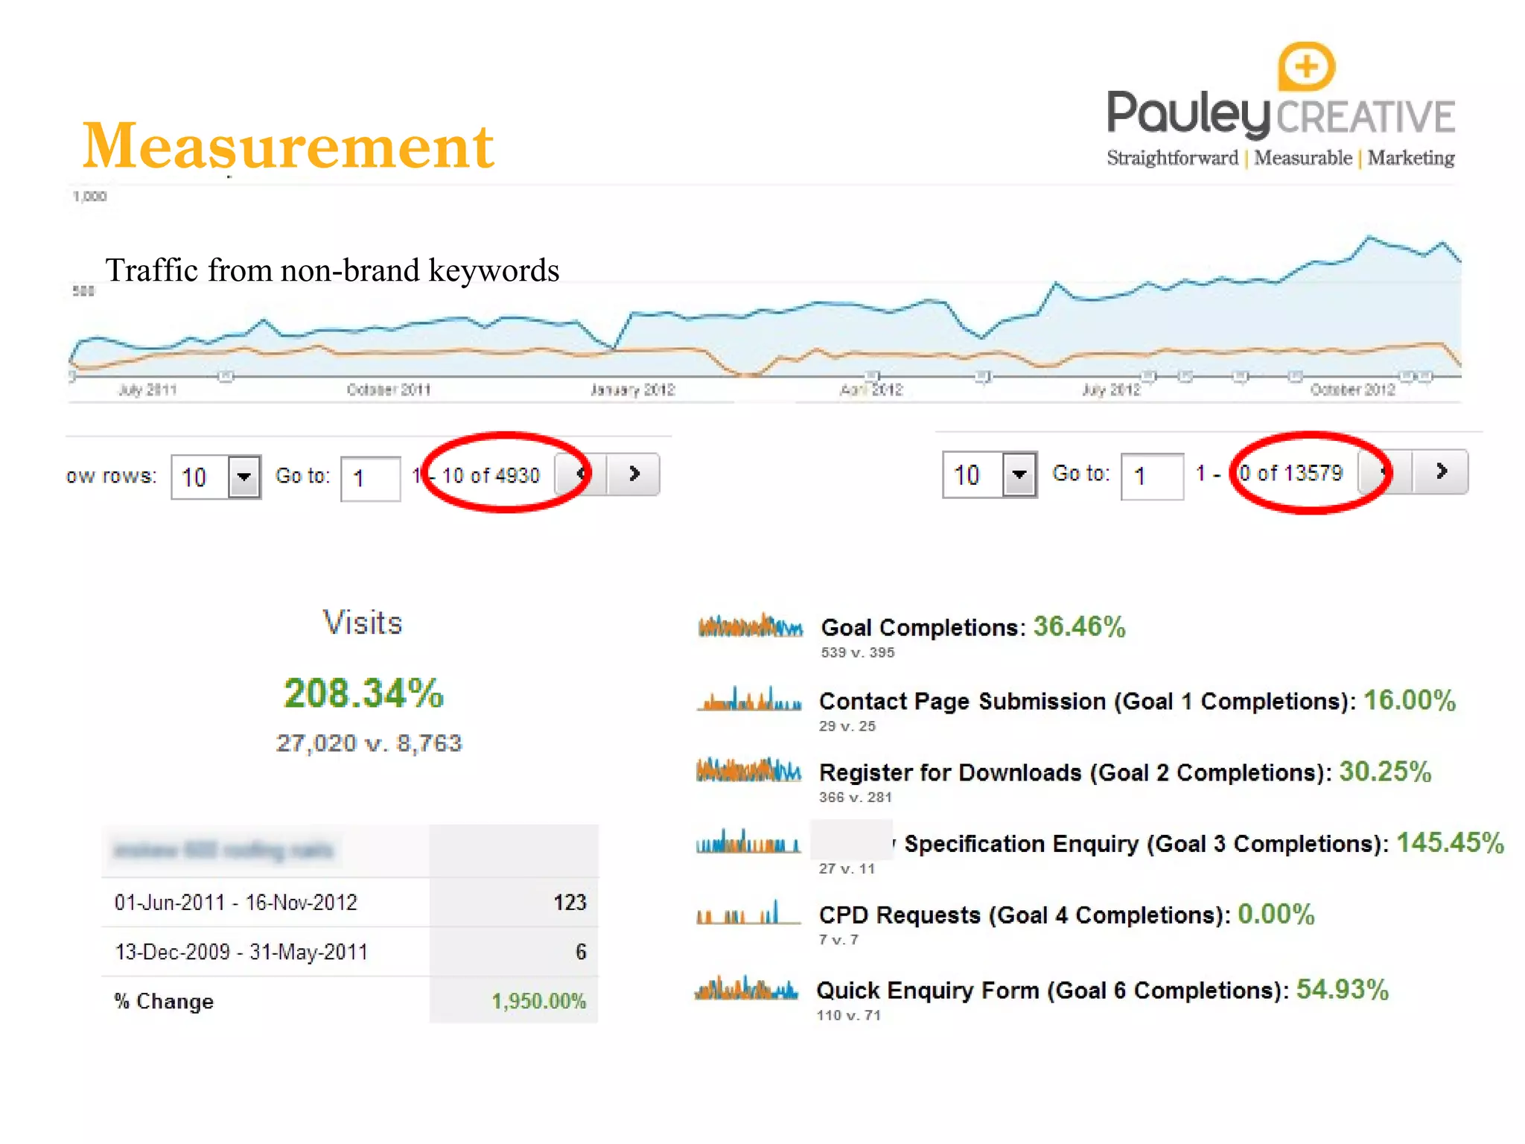This screenshot has width=1525, height=1144.
Task: Click the CPD Requests sparkline
Action: coord(748,912)
